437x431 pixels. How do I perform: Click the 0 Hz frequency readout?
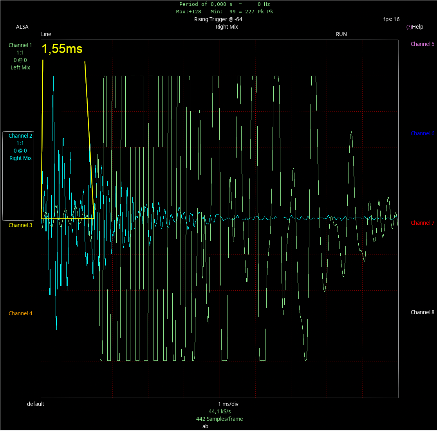[x=264, y=4]
